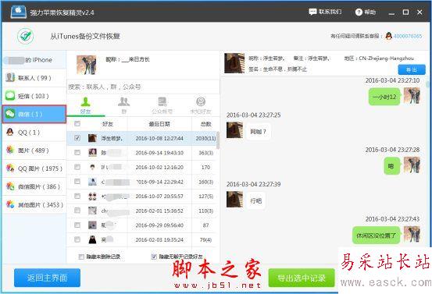Viewport: 432px width, 294px height.
Task: Switch to the 公众帐号 tab
Action: [x=162, y=105]
